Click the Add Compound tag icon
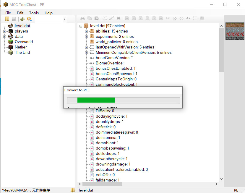 [x=202, y=18]
